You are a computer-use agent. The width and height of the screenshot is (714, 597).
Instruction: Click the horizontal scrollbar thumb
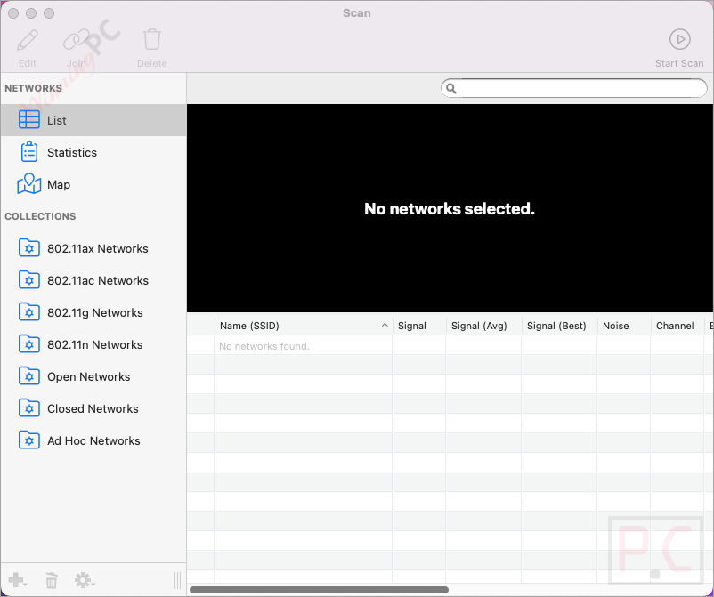pos(319,590)
